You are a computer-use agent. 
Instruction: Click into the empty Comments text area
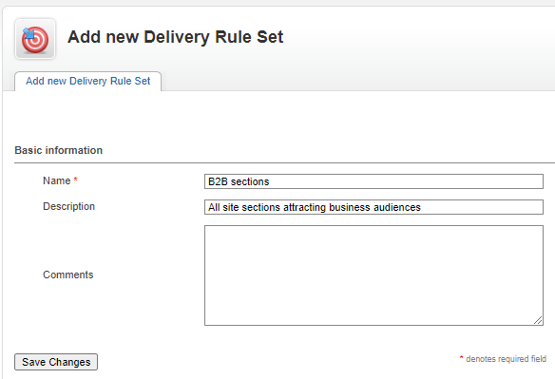(373, 275)
